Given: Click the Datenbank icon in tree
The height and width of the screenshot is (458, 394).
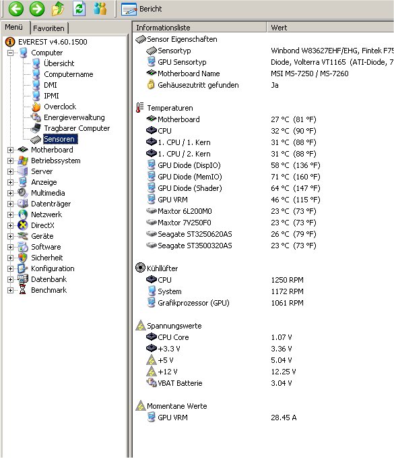Looking at the screenshot, I should (23, 279).
